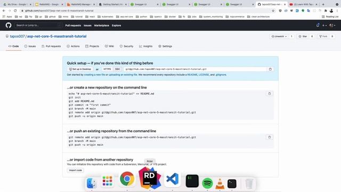The height and width of the screenshot is (192, 341).
Task: Switch to the Actions tab
Action: pyautogui.click(x=73, y=46)
